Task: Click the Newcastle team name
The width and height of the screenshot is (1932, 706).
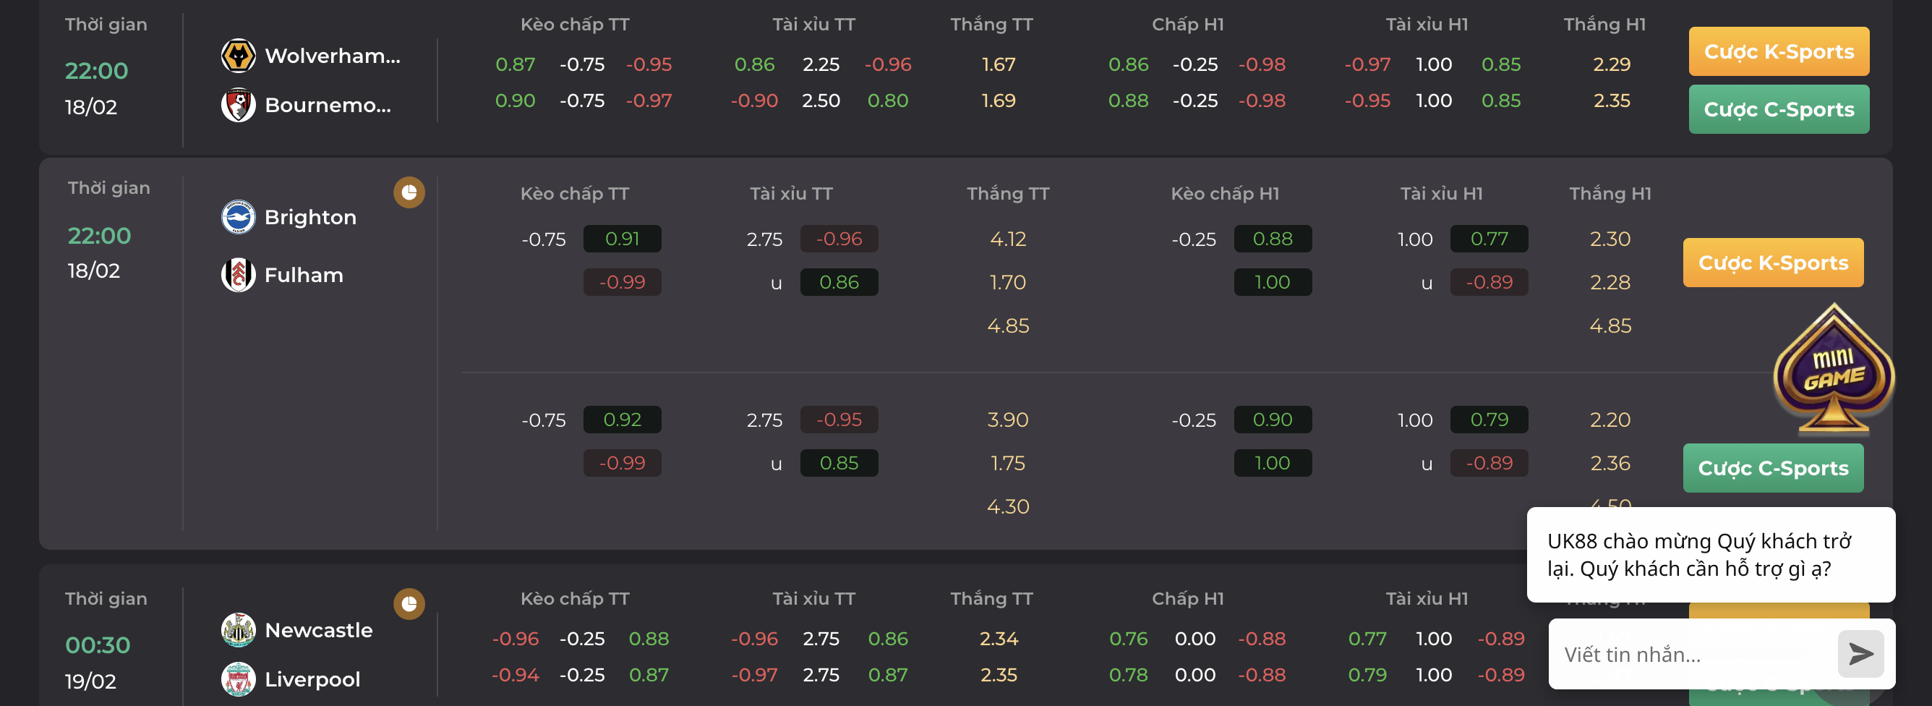Action: tap(319, 629)
